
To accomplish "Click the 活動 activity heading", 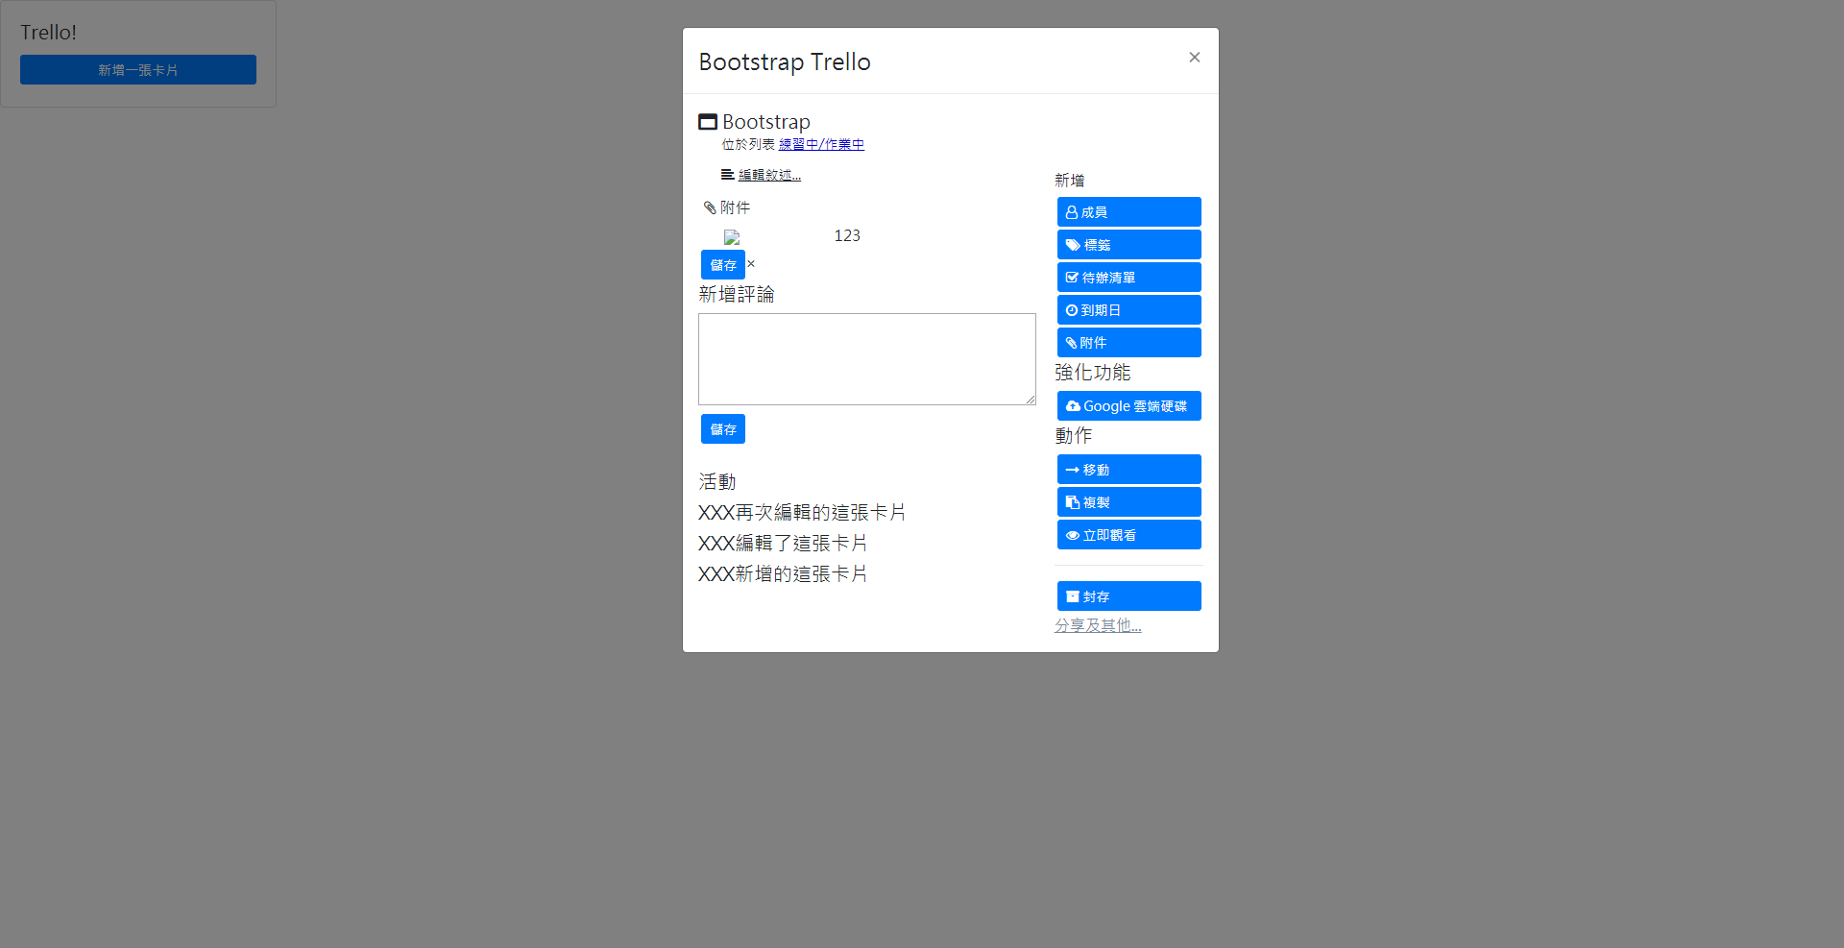I will click(x=717, y=482).
